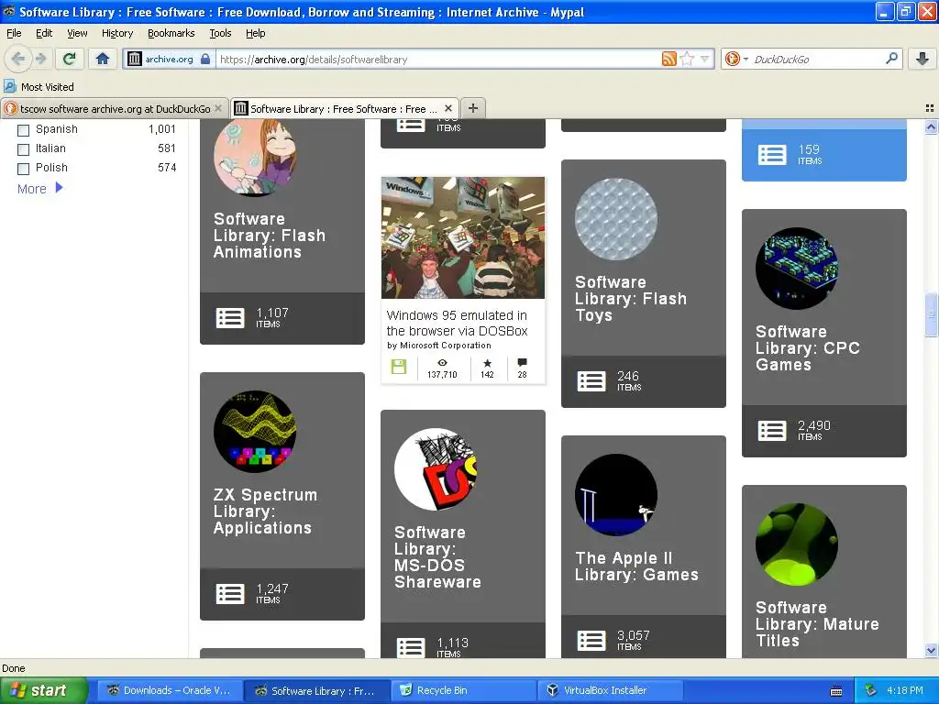The height and width of the screenshot is (704, 939).
Task: Click the list icon beside 1,247 items
Action: tap(230, 594)
